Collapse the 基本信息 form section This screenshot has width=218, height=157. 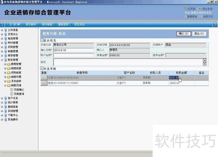click(42, 40)
